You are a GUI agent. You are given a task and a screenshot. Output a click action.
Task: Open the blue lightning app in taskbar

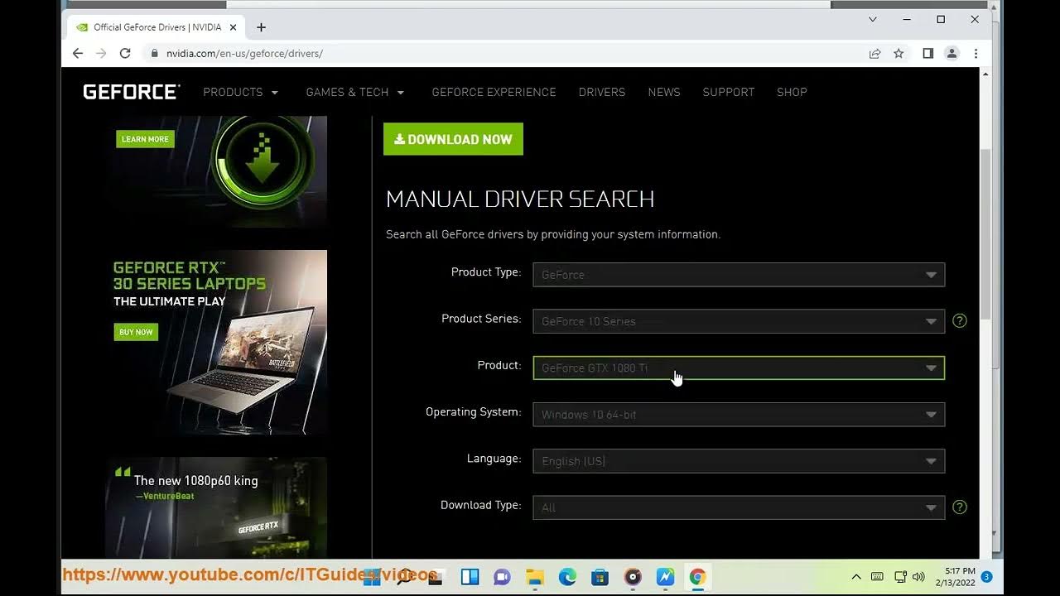click(665, 577)
